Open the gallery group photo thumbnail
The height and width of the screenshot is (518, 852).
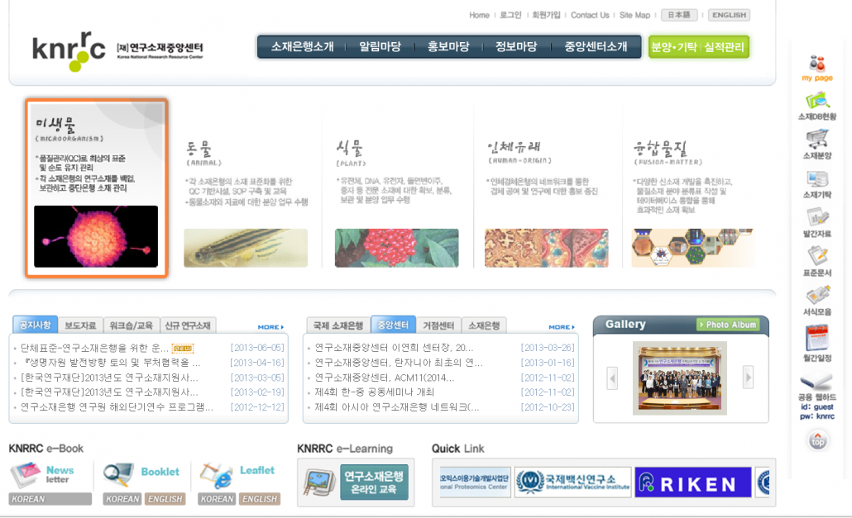(x=680, y=378)
